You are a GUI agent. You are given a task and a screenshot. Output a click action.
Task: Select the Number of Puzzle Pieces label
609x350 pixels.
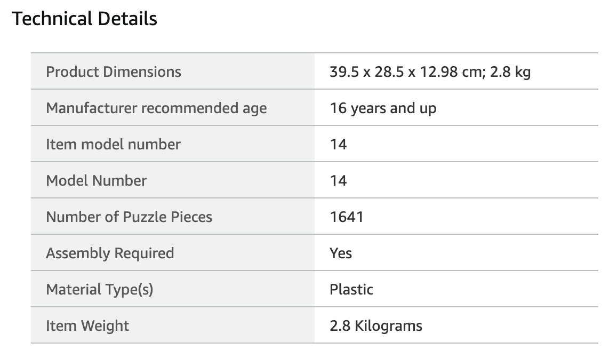click(x=129, y=217)
